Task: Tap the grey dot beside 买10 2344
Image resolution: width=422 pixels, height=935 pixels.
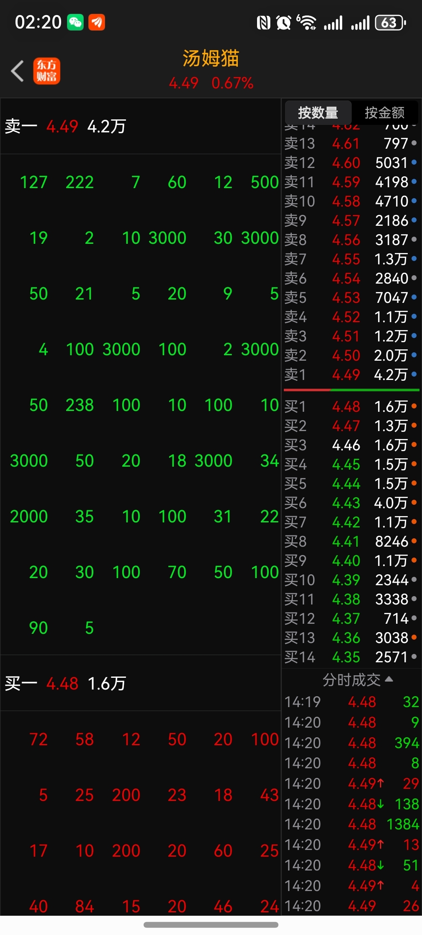Action: (x=414, y=579)
